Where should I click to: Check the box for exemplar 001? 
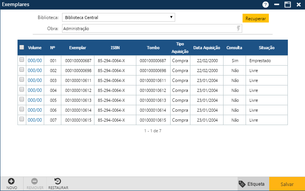tap(22, 60)
